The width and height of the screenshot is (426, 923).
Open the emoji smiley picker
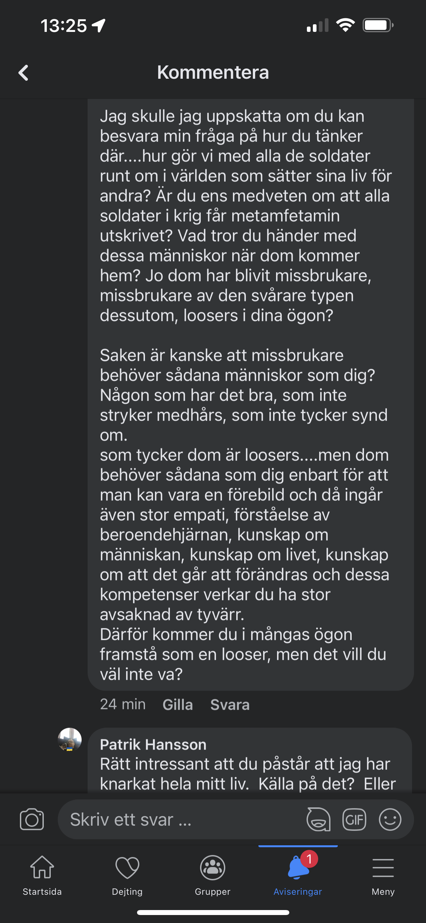(x=390, y=819)
